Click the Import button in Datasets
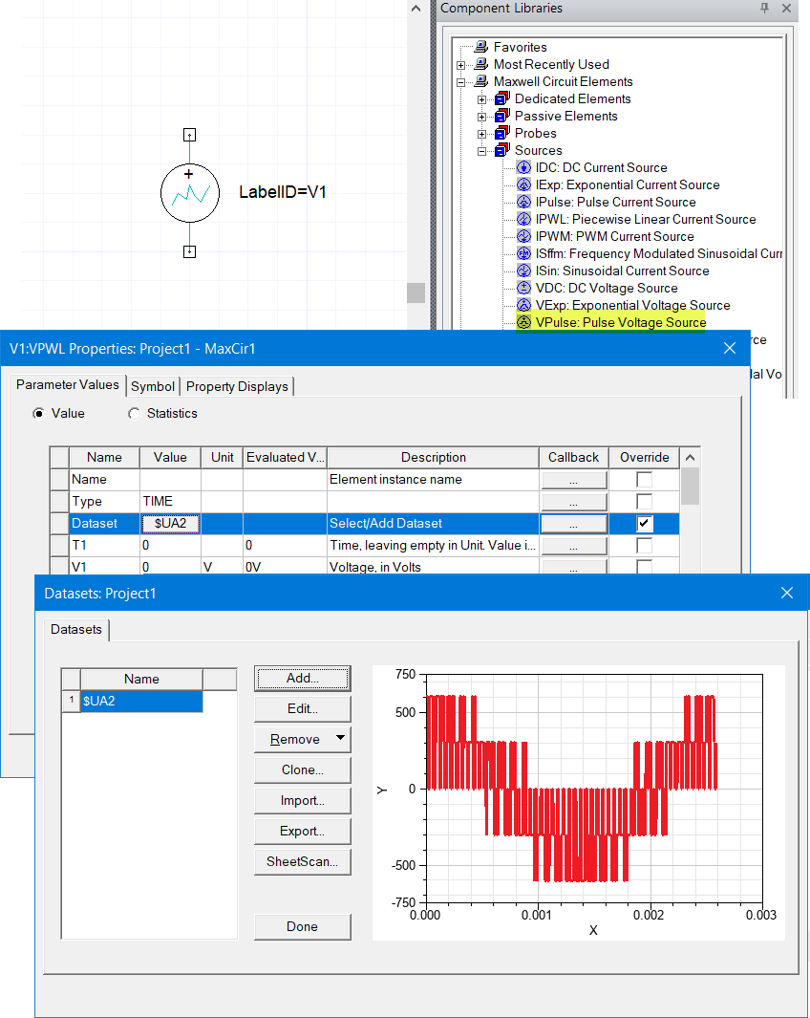The width and height of the screenshot is (810, 1018). click(302, 800)
